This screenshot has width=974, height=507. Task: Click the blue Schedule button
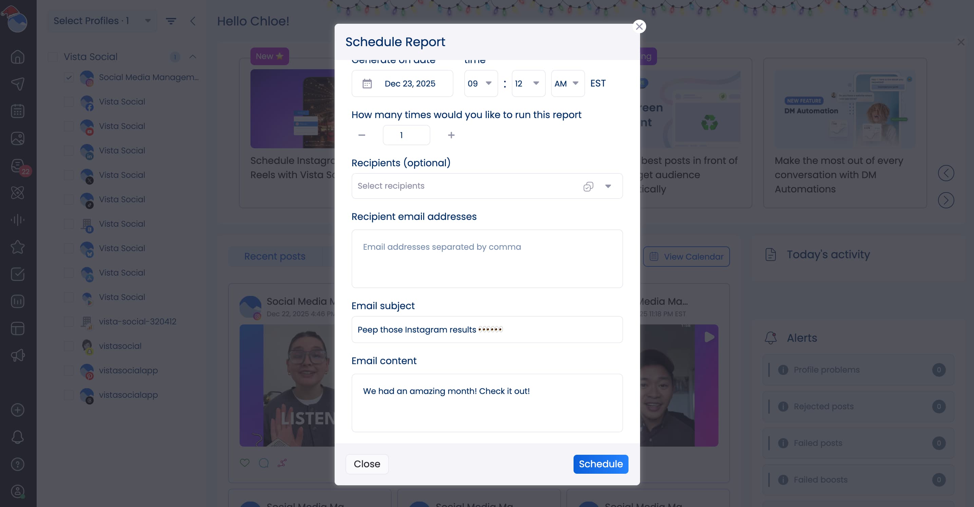point(600,464)
